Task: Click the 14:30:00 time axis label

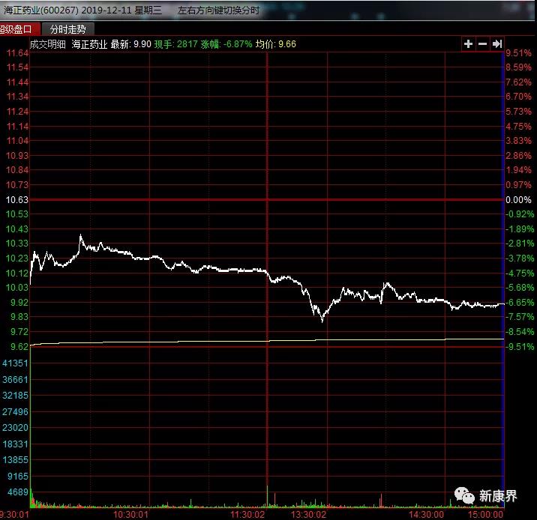Action: coord(426,514)
